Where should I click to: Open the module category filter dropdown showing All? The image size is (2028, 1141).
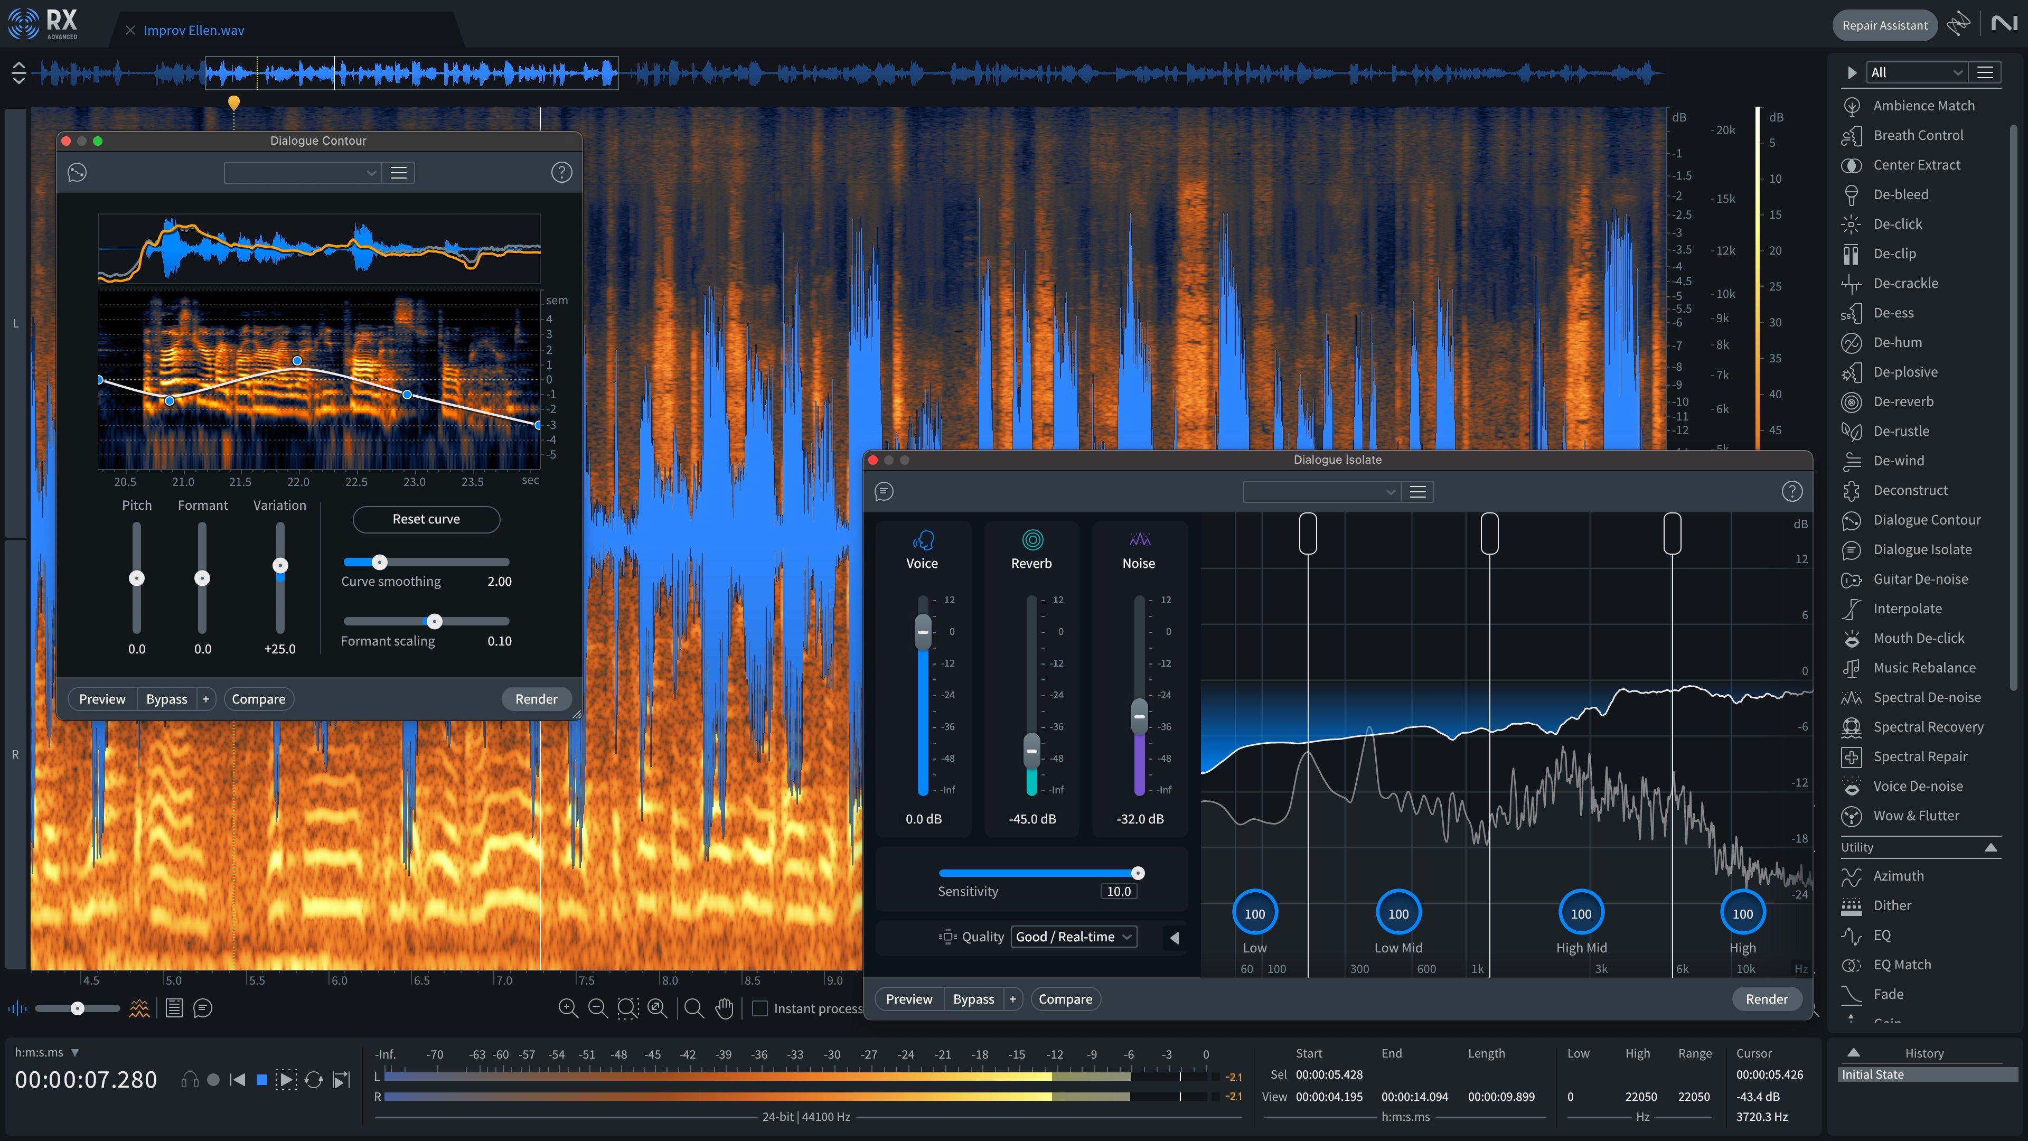(x=1916, y=72)
